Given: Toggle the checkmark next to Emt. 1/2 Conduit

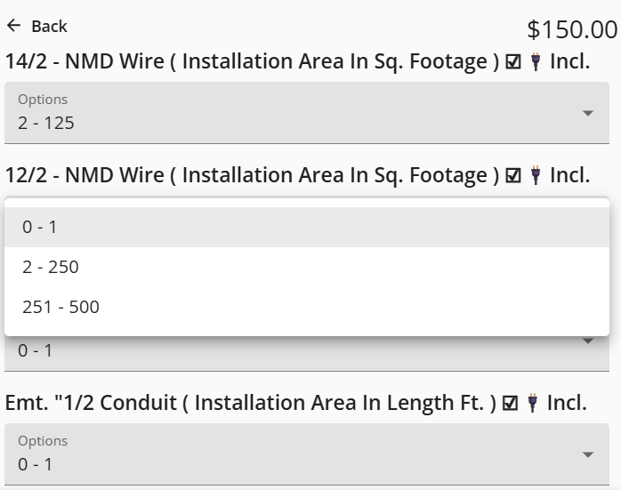Looking at the screenshot, I should pos(511,404).
